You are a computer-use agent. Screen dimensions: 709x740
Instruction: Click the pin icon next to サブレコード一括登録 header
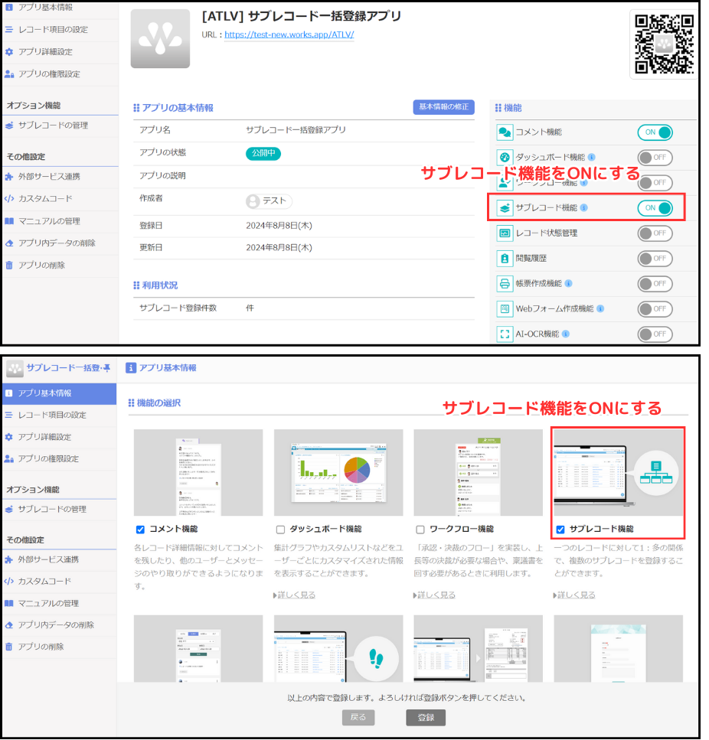point(107,367)
